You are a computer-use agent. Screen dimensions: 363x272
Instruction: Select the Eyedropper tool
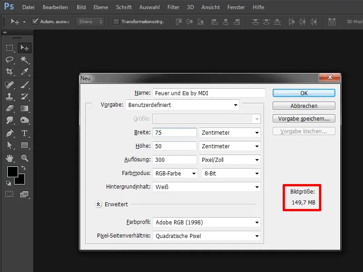[x=25, y=71]
